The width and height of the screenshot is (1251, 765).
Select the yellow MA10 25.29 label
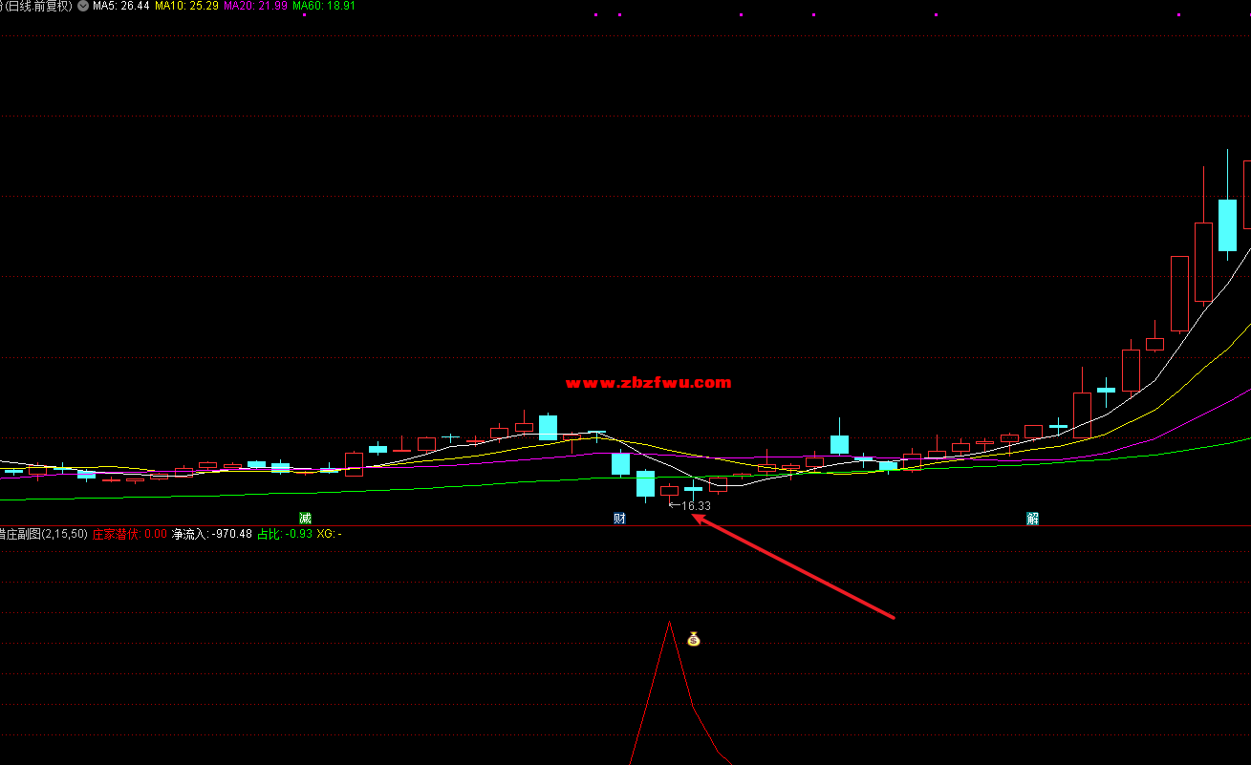(186, 6)
